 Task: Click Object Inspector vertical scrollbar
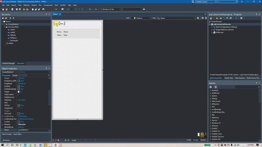pos(49,98)
